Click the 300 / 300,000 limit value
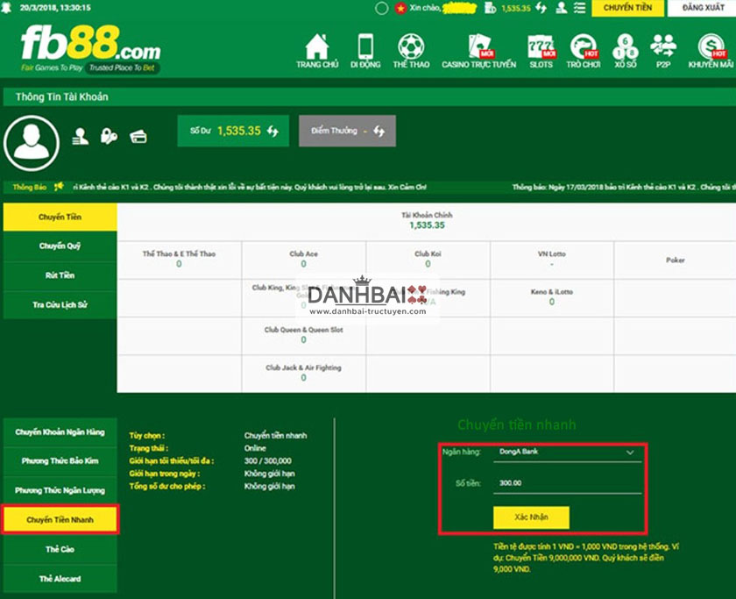 pyautogui.click(x=267, y=461)
